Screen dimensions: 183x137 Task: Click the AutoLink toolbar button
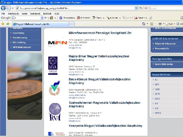point(112,18)
